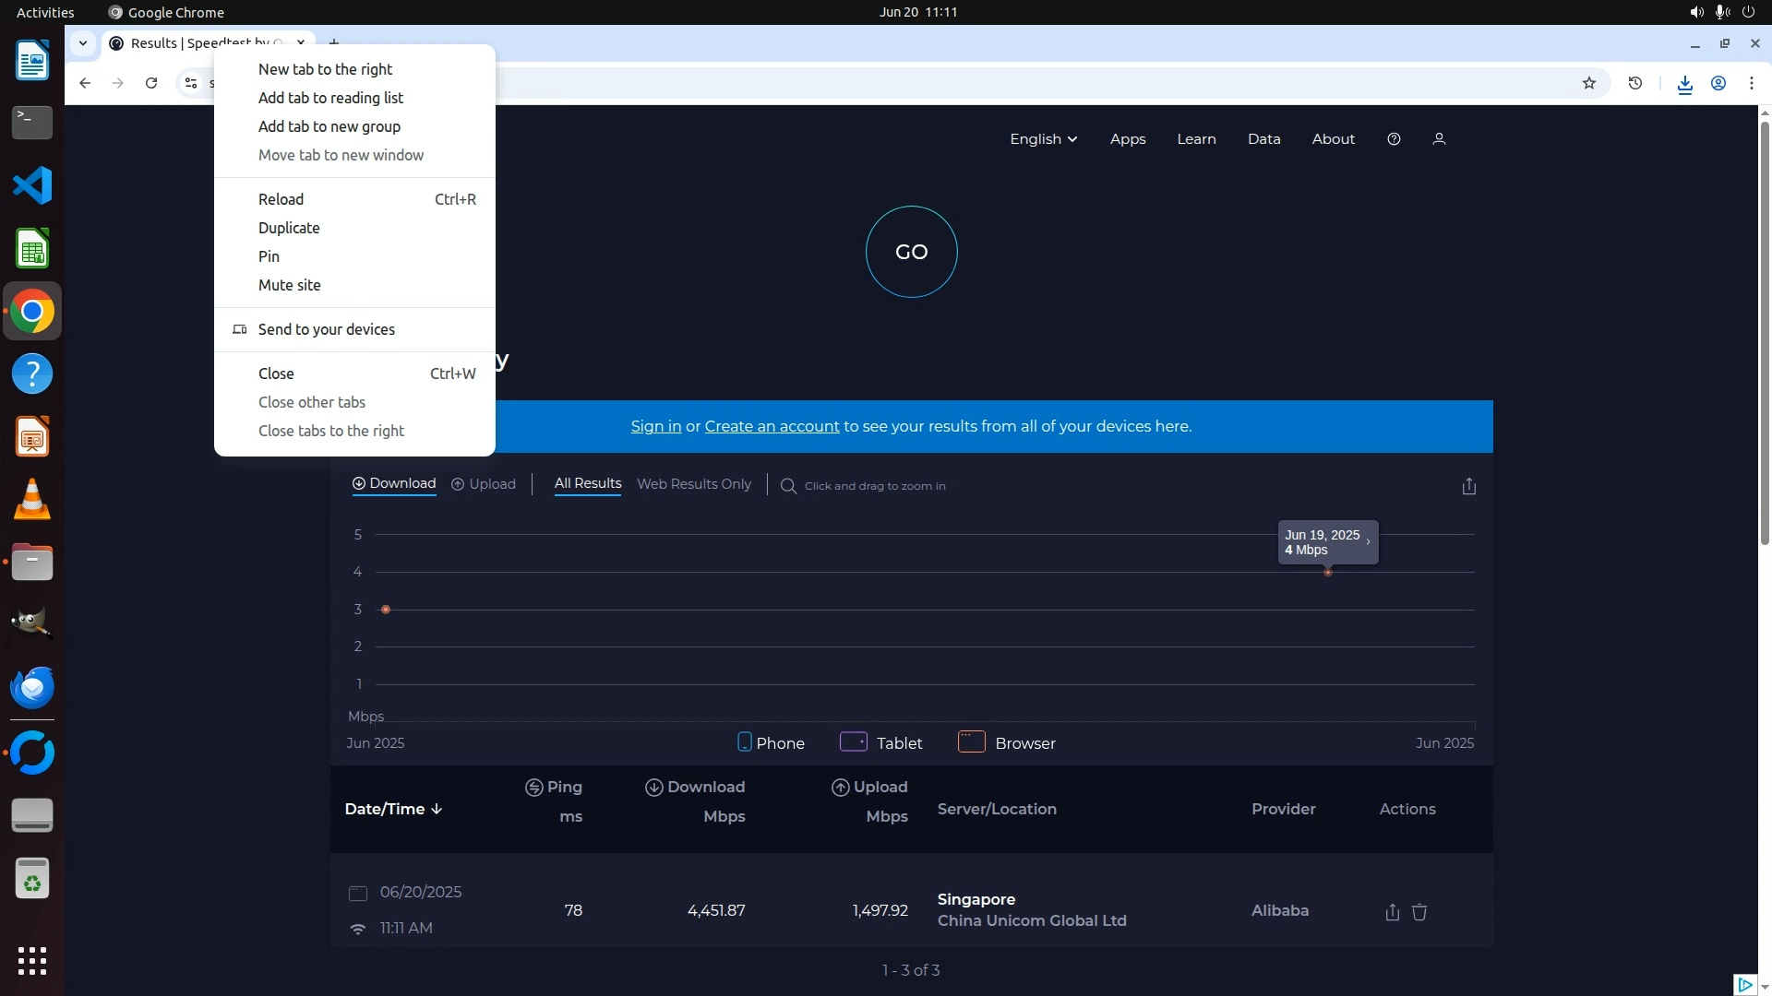This screenshot has height=996, width=1772.
Task: Open Chrome downloads icon in toolbar
Action: (1684, 84)
